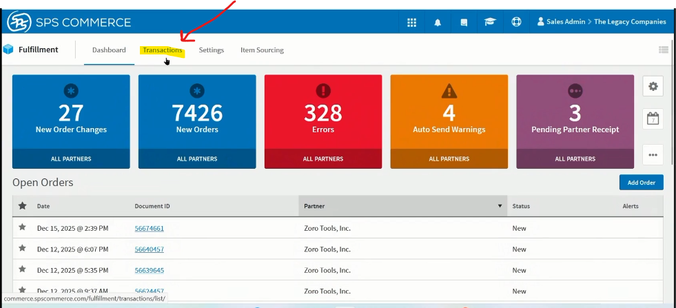Open the calendar date button

653,119
